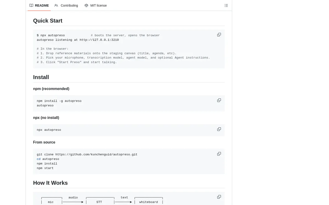Switch to the Contributing tab

point(66,5)
